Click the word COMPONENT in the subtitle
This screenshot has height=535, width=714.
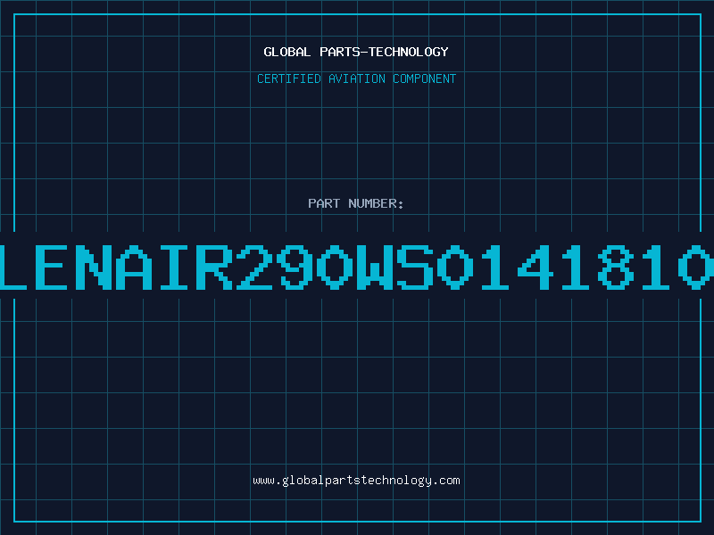[425, 78]
